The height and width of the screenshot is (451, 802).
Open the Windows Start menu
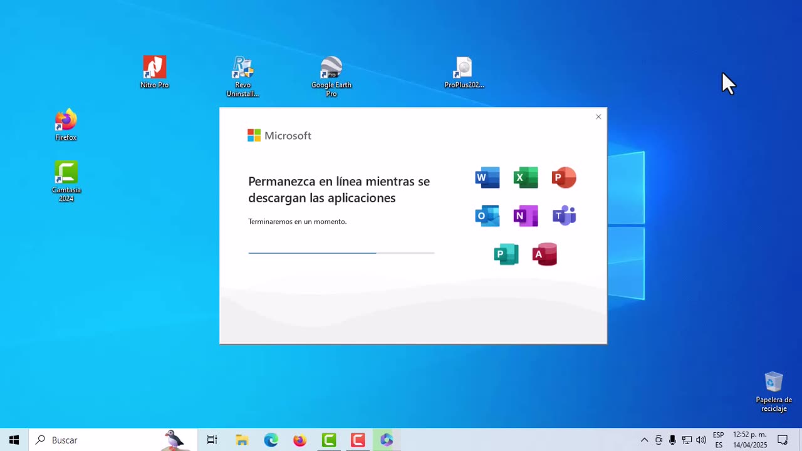[x=14, y=440]
